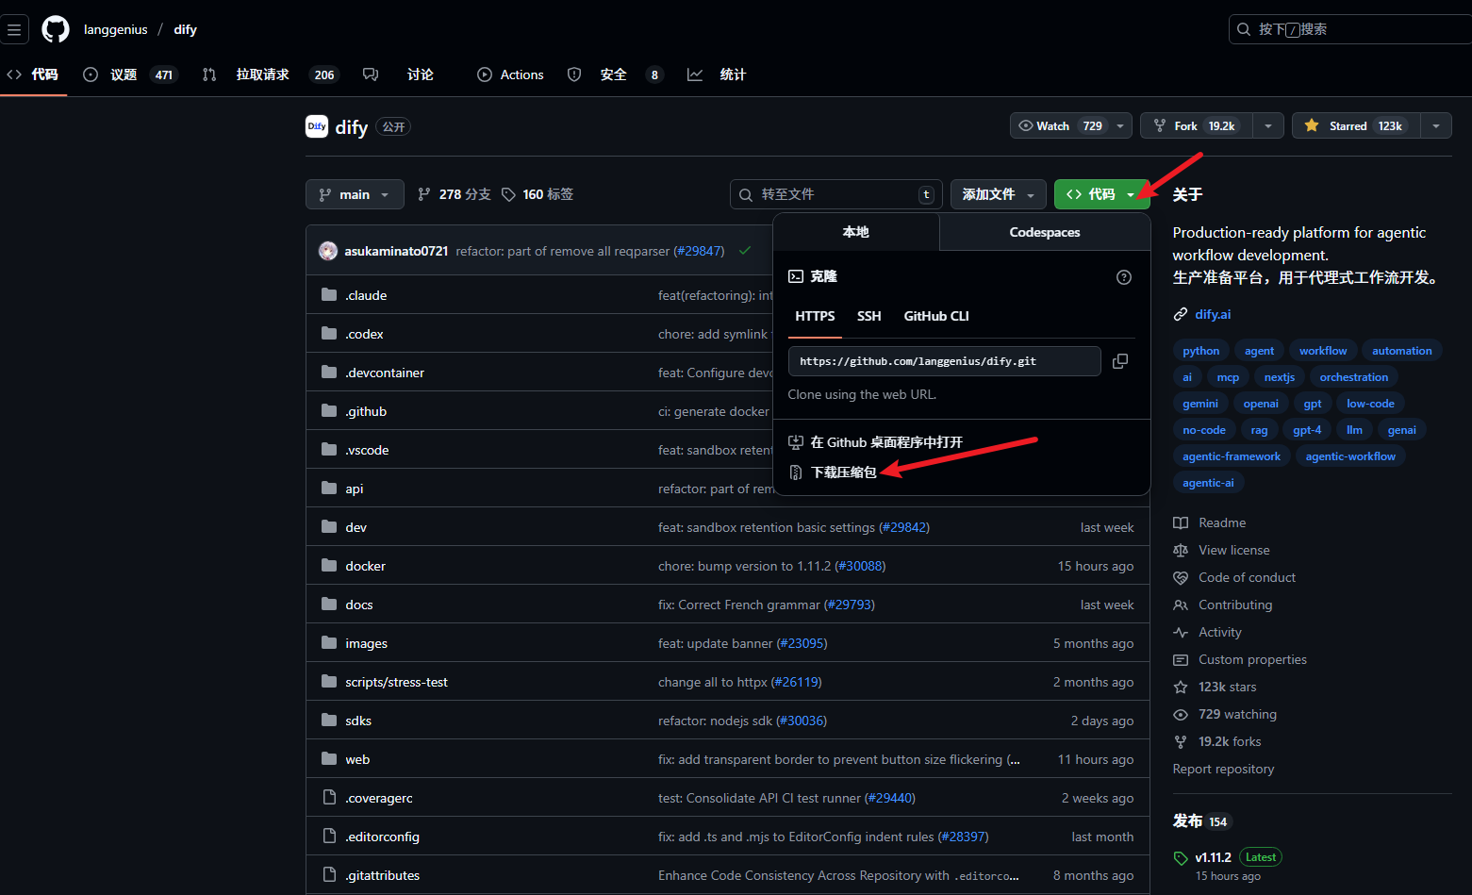Image resolution: width=1472 pixels, height=895 pixels.
Task: Toggle Watch on the dify repository
Action: coord(1060,126)
